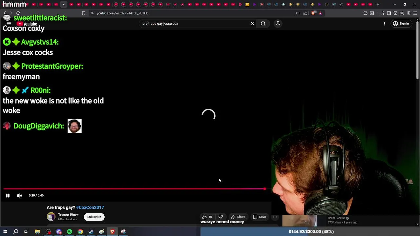
Task: Subscribe to Tristan Blaze channel
Action: pos(94,217)
